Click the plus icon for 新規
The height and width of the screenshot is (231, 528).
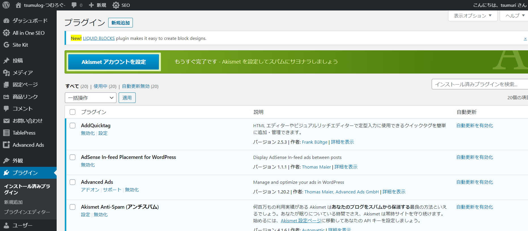pyautogui.click(x=91, y=5)
